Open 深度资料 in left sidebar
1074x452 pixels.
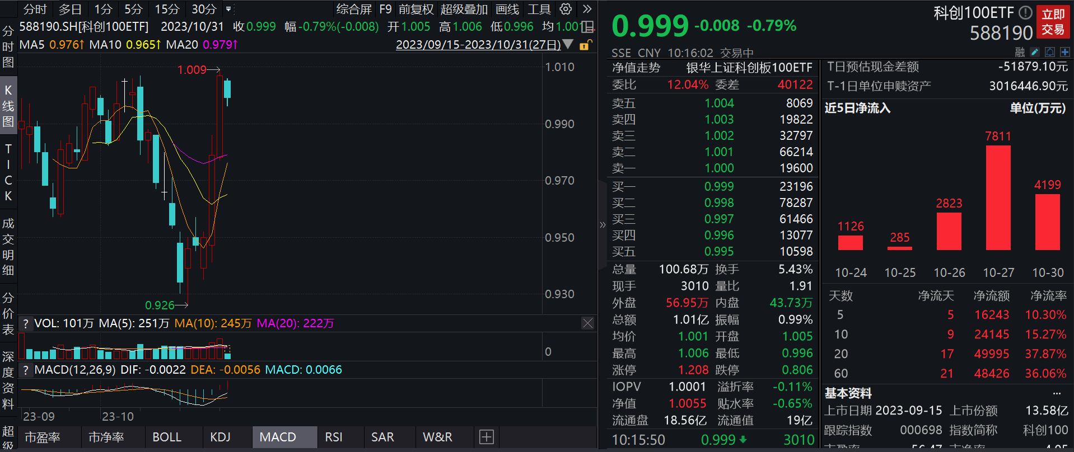(8, 380)
